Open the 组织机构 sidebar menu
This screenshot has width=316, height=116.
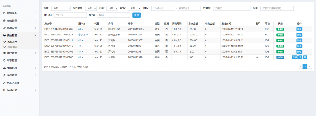point(19,68)
